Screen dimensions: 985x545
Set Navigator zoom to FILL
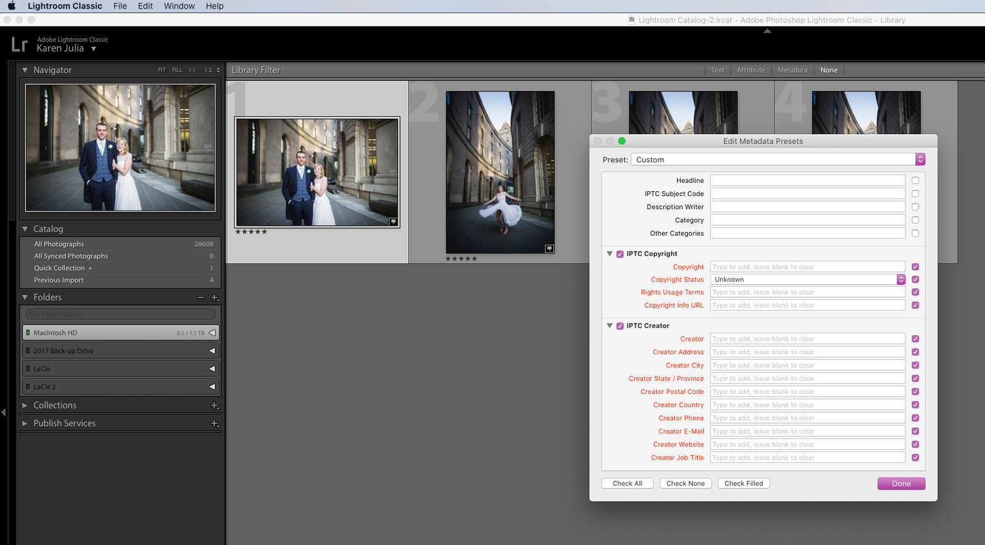point(177,70)
